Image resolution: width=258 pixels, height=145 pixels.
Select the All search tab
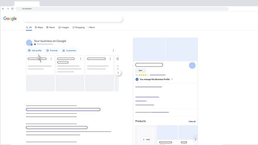(x=29, y=27)
